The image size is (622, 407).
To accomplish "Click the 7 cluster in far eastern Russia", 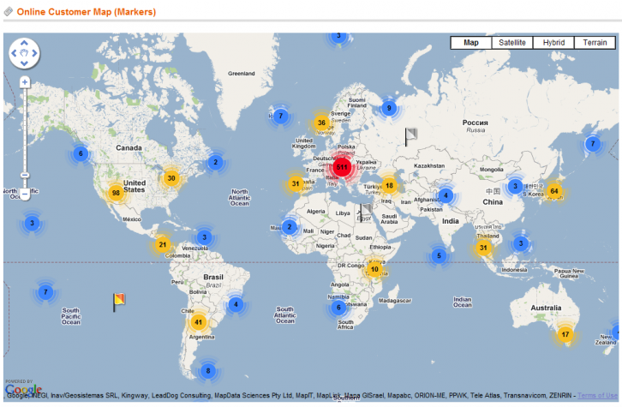I will (593, 144).
